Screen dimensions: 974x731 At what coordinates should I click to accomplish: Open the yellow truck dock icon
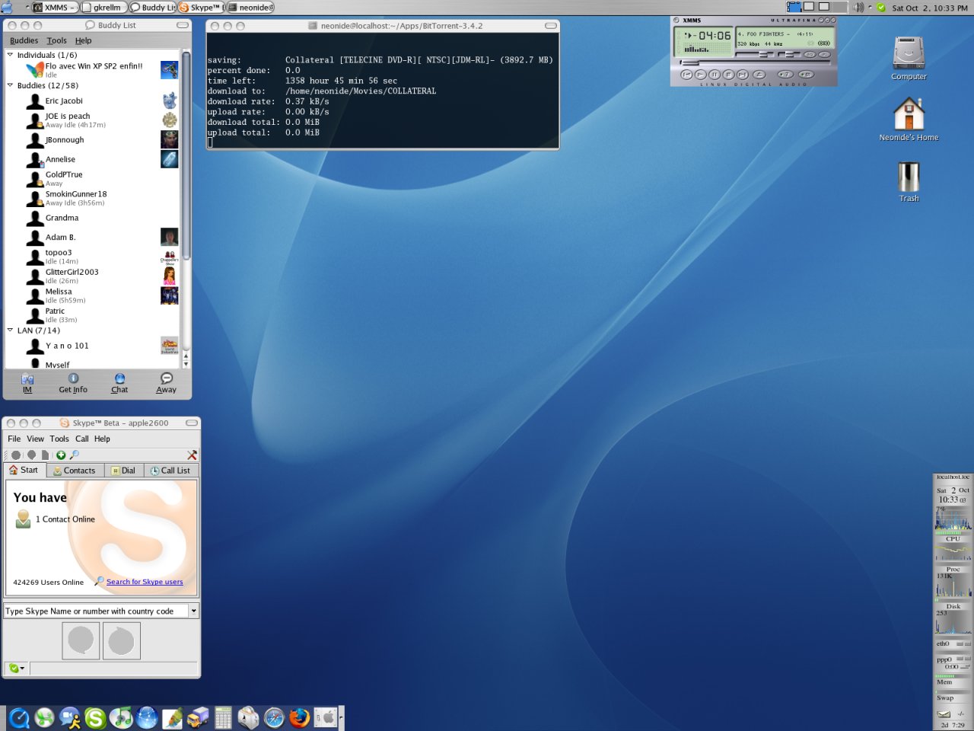click(198, 717)
